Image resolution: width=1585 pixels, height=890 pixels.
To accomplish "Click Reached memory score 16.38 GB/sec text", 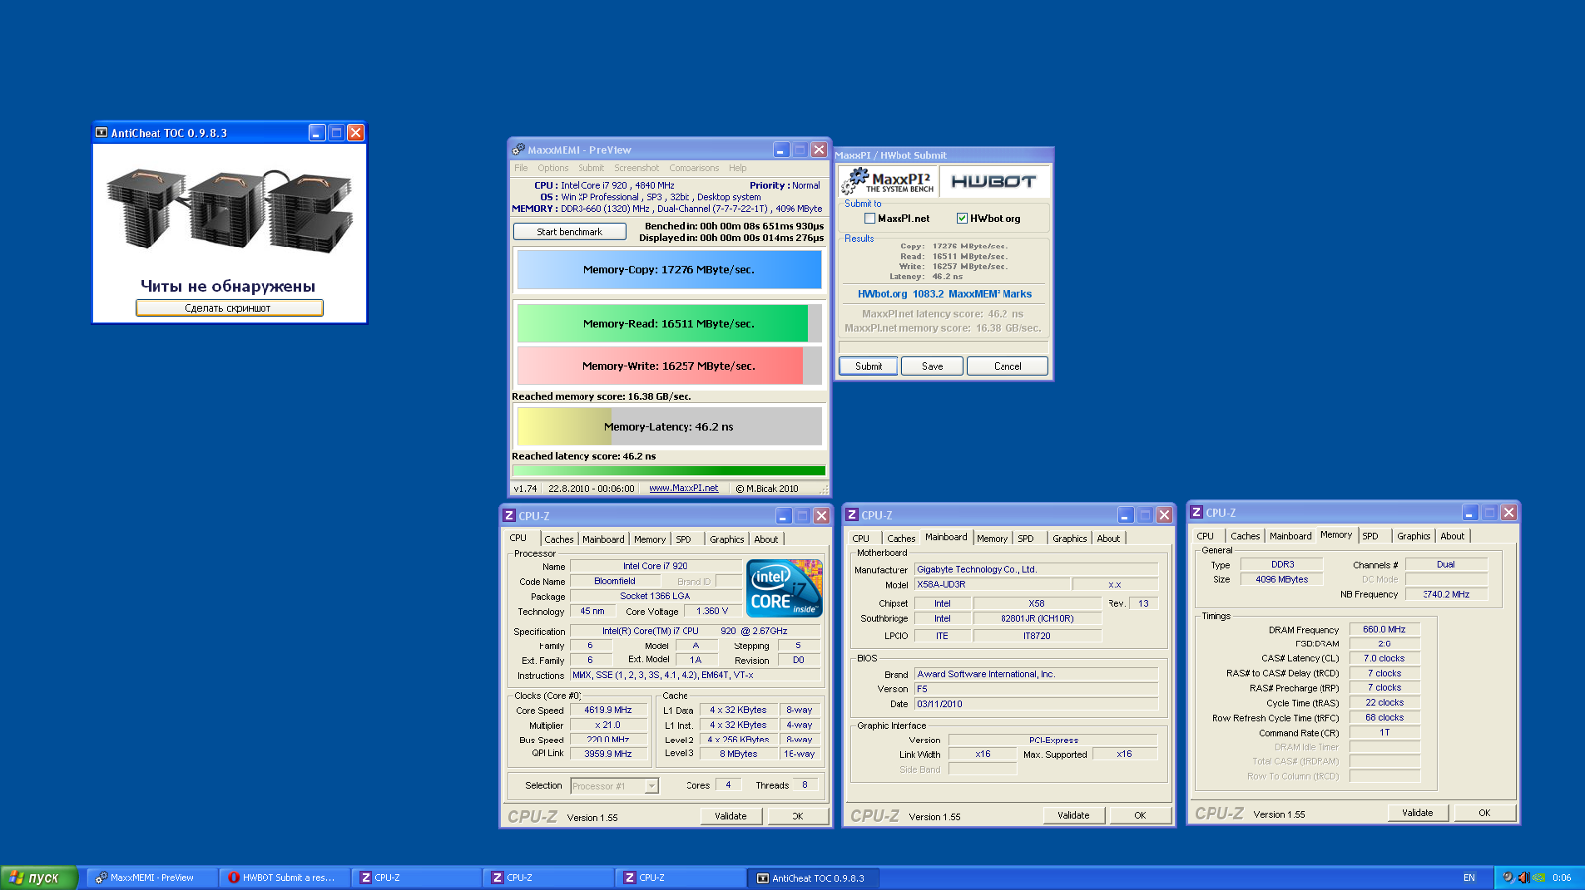I will [x=601, y=396].
